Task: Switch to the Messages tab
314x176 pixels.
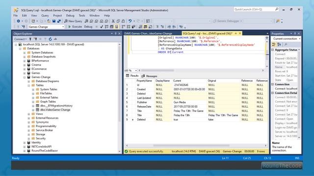Action: pyautogui.click(x=149, y=76)
